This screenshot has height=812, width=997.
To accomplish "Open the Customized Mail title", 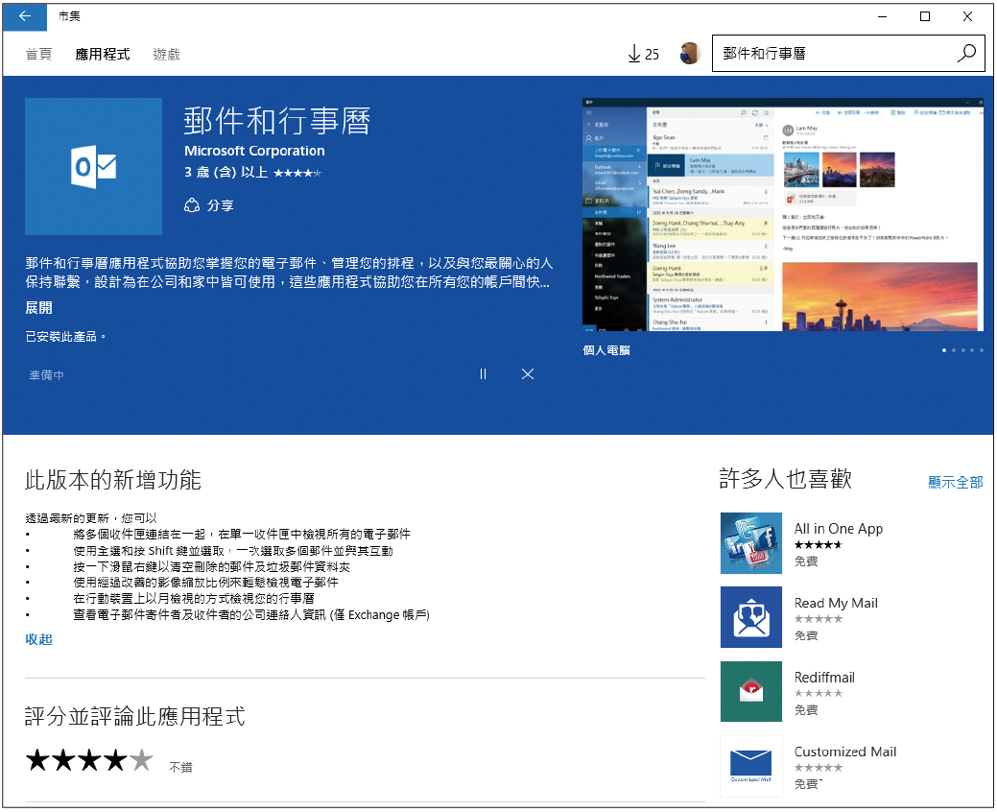I will click(x=845, y=752).
